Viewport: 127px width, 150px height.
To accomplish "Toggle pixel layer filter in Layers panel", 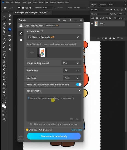I will click(x=108, y=10).
